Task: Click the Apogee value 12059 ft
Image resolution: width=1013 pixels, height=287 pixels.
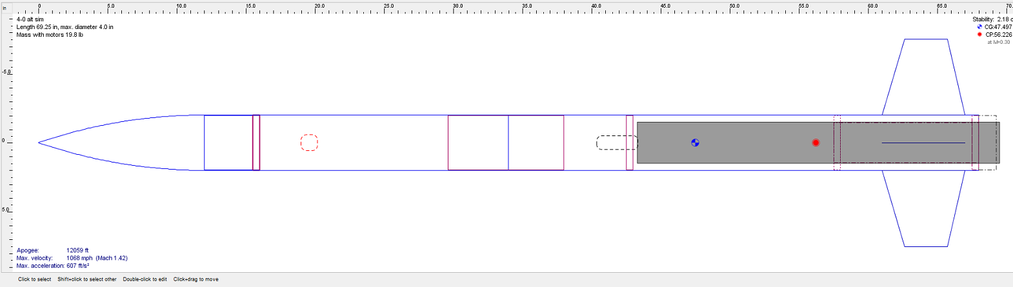Action: [77, 250]
